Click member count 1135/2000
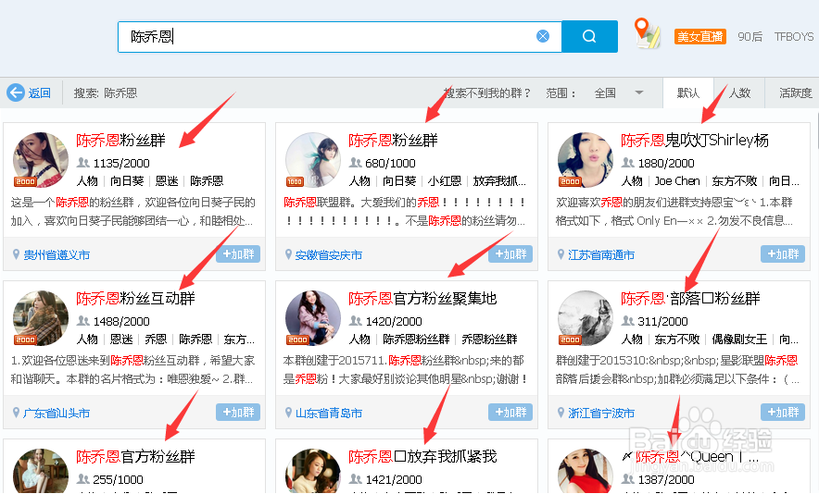 click(121, 163)
